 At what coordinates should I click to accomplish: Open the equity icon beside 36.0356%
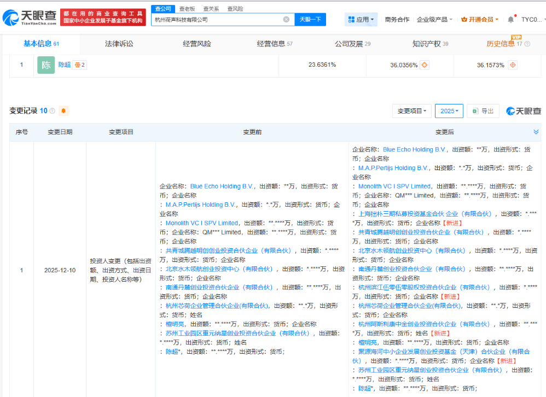coord(424,65)
